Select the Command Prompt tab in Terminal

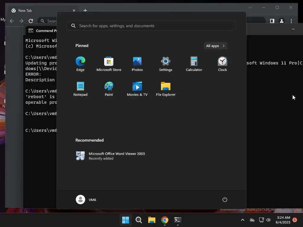(x=41, y=31)
